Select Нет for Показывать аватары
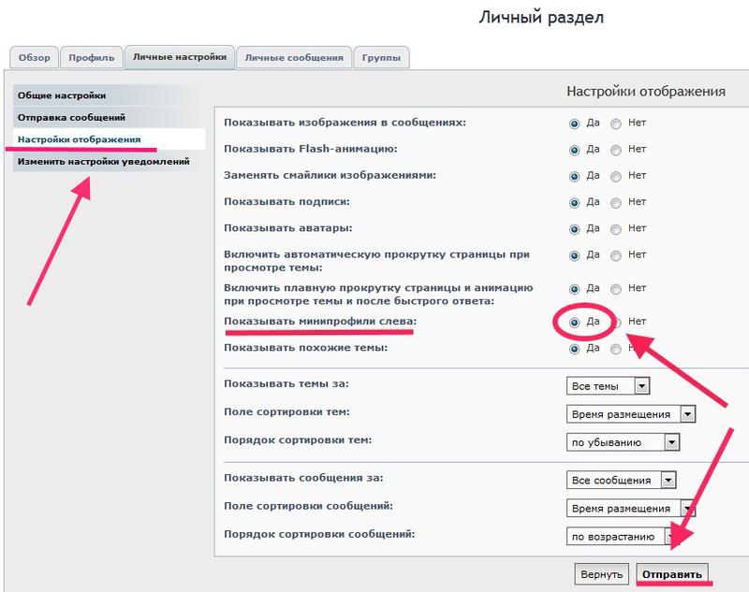Image resolution: width=749 pixels, height=592 pixels. (x=616, y=228)
